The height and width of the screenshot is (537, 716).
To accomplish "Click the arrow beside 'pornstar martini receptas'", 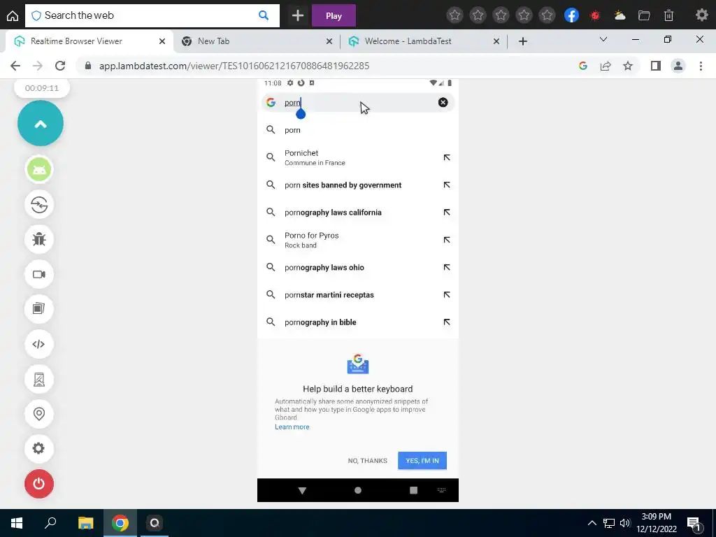I will point(447,295).
